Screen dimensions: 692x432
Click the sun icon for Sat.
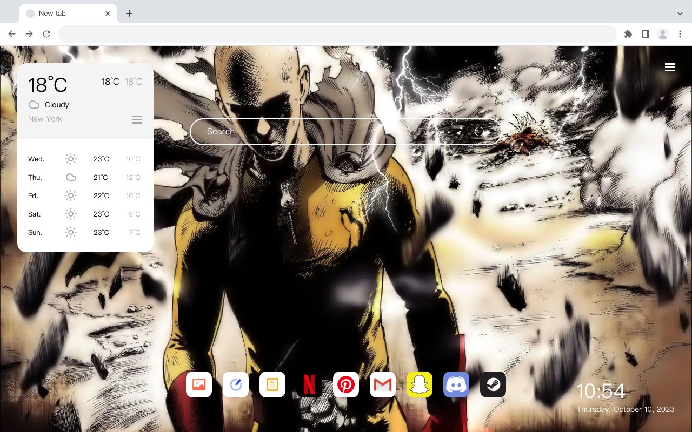pos(71,214)
